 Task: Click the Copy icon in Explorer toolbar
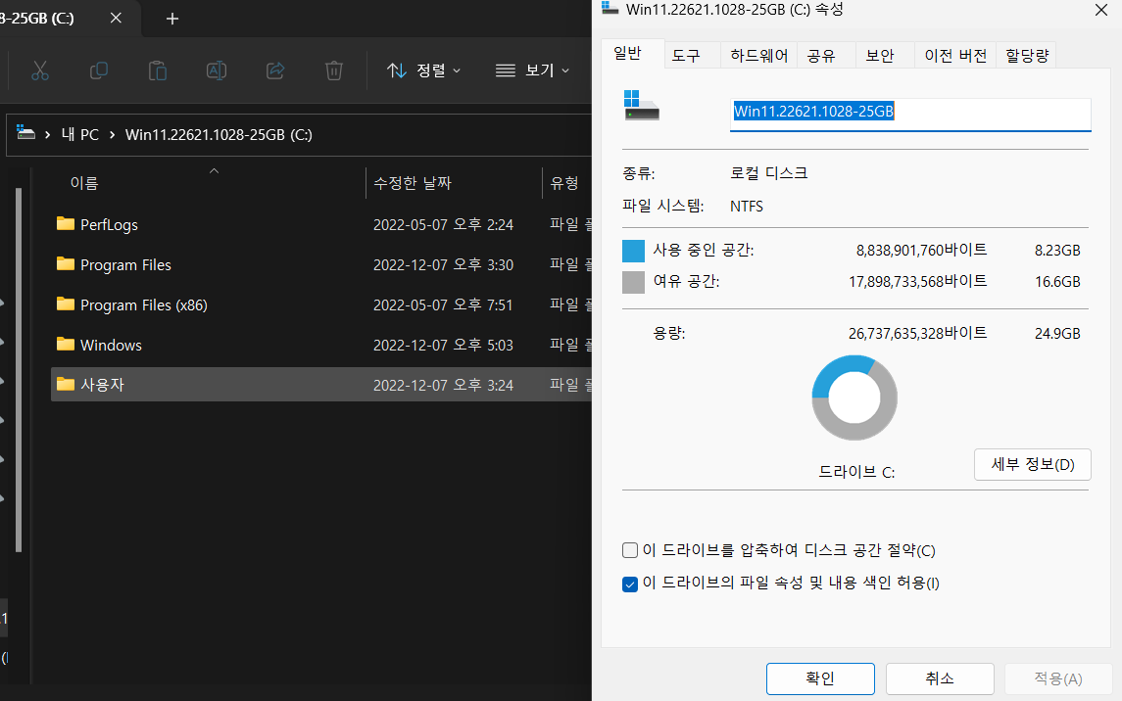tap(99, 70)
